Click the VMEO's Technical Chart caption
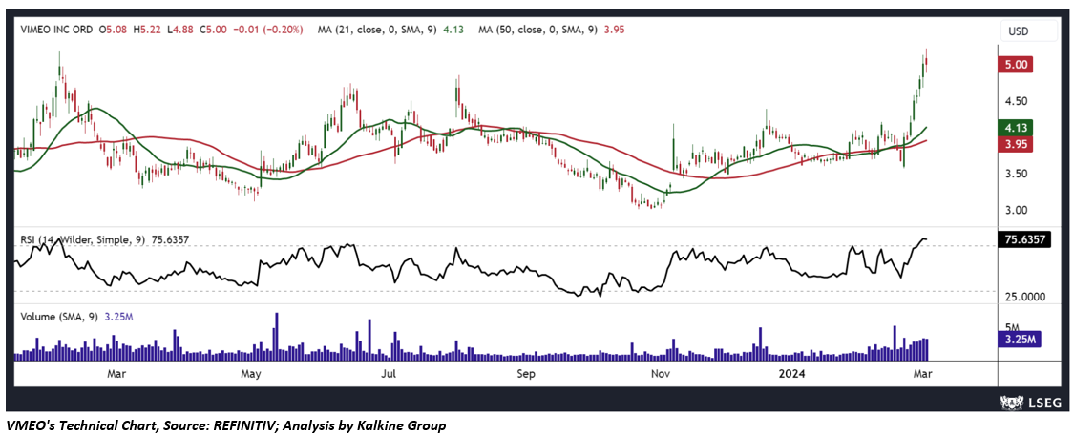 pyautogui.click(x=225, y=425)
